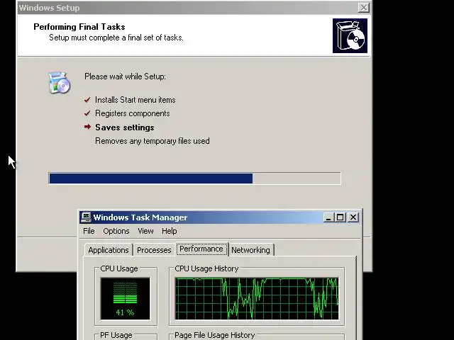Click 'Installs Start menu items' text
The width and height of the screenshot is (454, 340).
(135, 100)
